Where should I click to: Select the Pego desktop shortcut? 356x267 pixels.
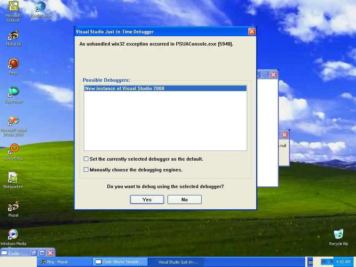[14, 66]
